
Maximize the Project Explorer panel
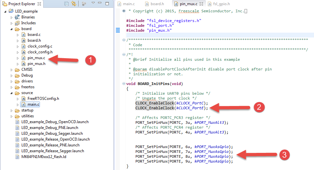(x=107, y=3)
